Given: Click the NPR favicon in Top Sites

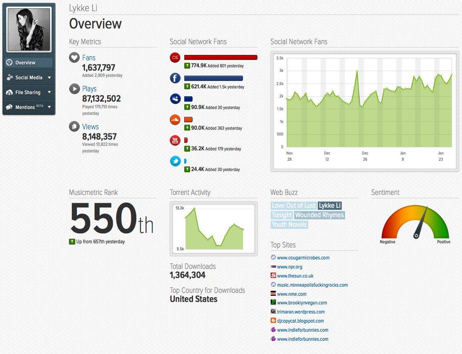Looking at the screenshot, I should 273,266.
